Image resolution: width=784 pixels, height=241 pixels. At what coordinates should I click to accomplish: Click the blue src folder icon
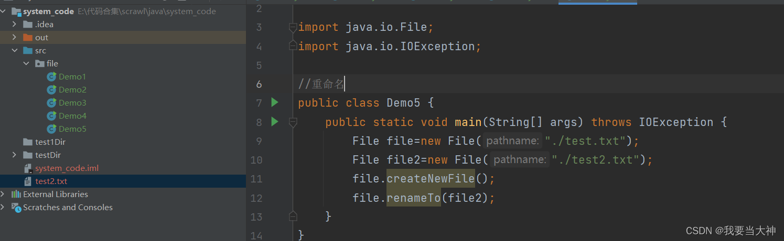[28, 50]
